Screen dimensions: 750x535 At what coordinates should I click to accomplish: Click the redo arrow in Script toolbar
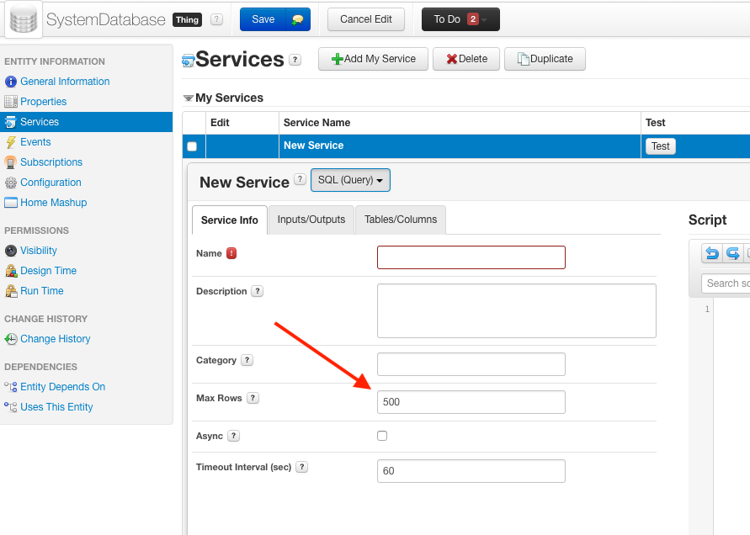[x=732, y=253]
